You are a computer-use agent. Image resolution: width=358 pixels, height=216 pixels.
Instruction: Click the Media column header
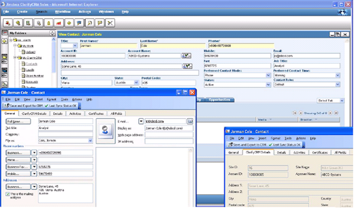click(277, 120)
